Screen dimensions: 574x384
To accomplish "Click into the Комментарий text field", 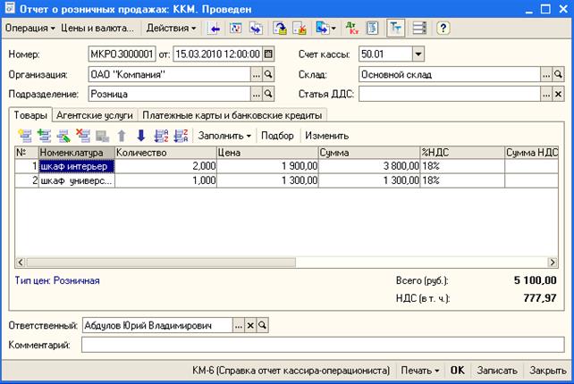I will (322, 345).
